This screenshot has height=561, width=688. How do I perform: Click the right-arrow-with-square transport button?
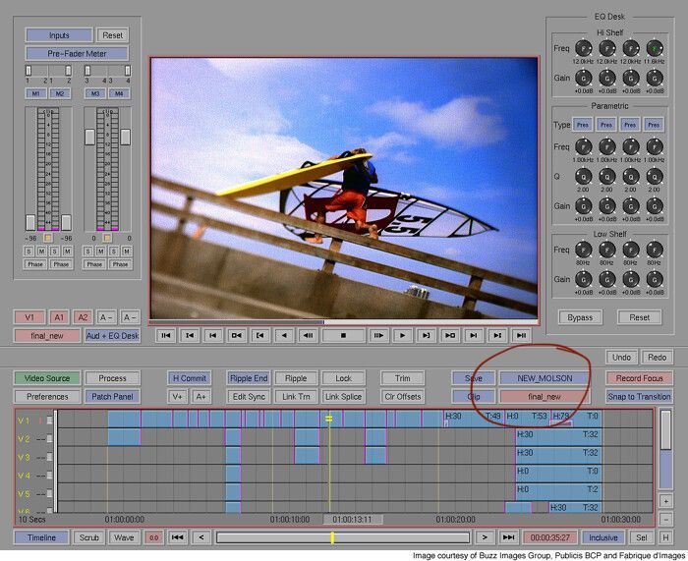450,336
